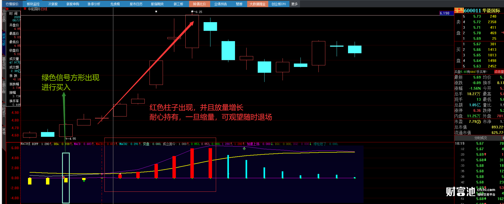
Task: Click sell level 4 price 5.72
Action: pos(477,22)
